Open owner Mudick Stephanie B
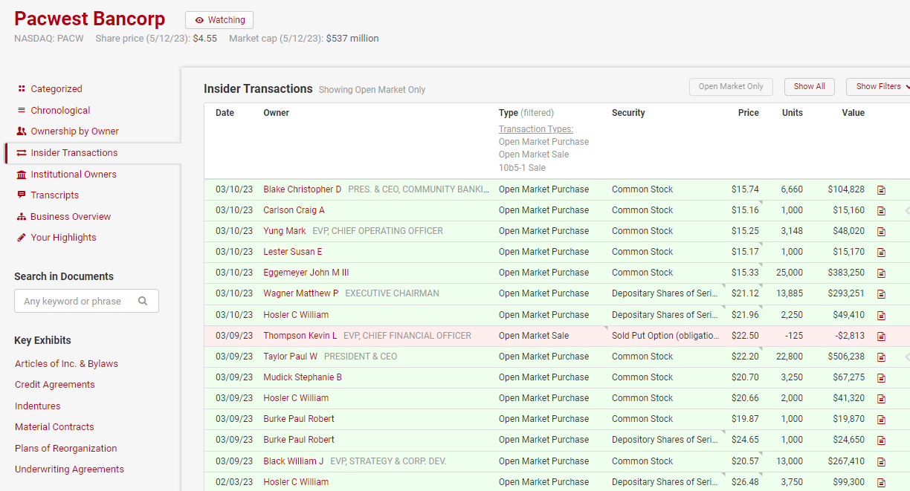 pos(303,377)
